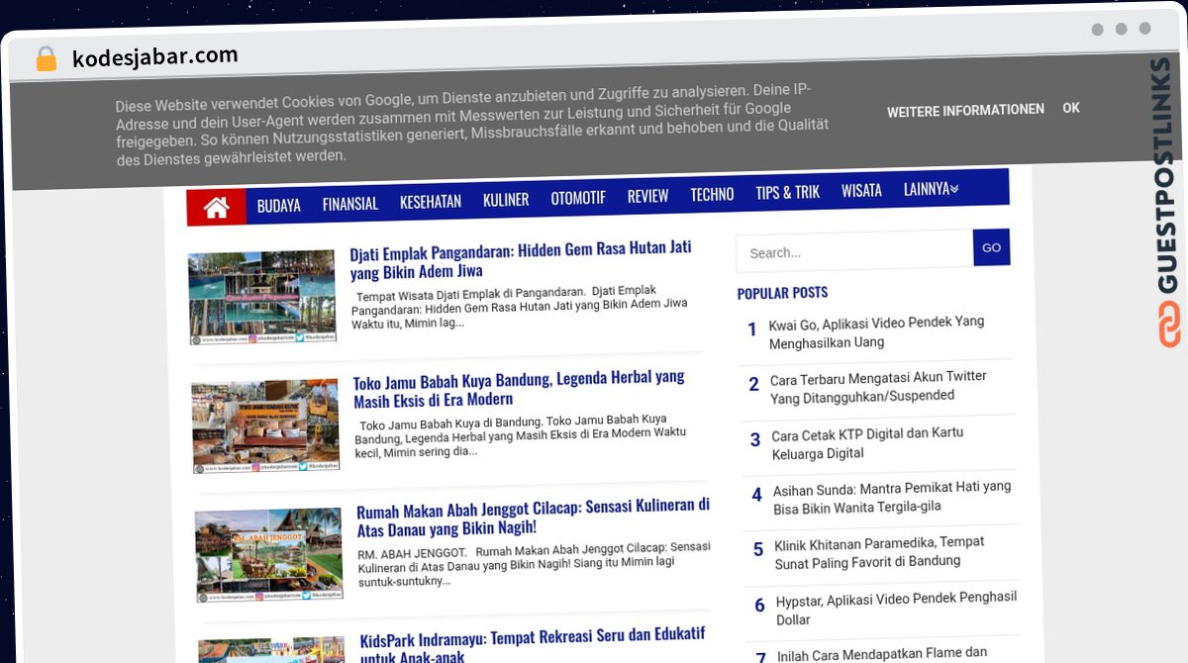Go to the KESEHATAN category
The width and height of the screenshot is (1188, 663).
(x=431, y=202)
